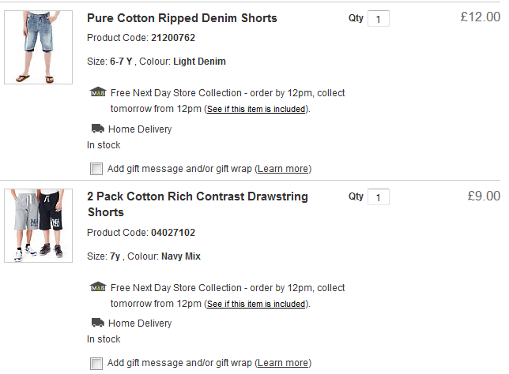Screen dimensions: 509x374
Task: Open the Pure Cotton Ripped Denim Shorts title
Action: tap(182, 18)
